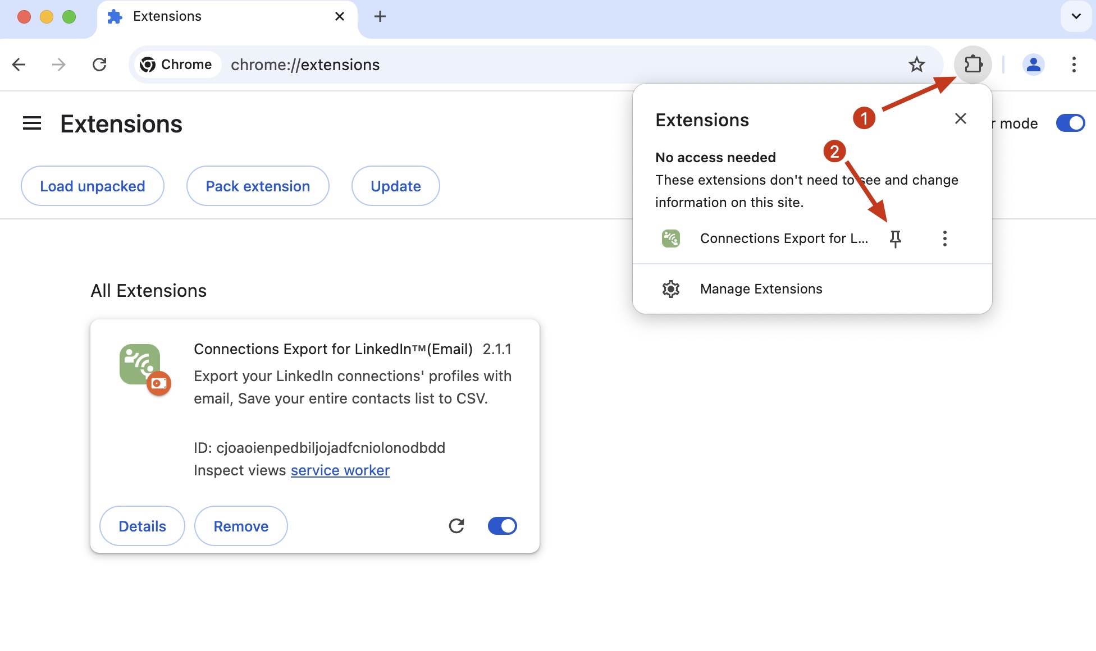The height and width of the screenshot is (651, 1096).
Task: Go forward to next page
Action: point(58,65)
